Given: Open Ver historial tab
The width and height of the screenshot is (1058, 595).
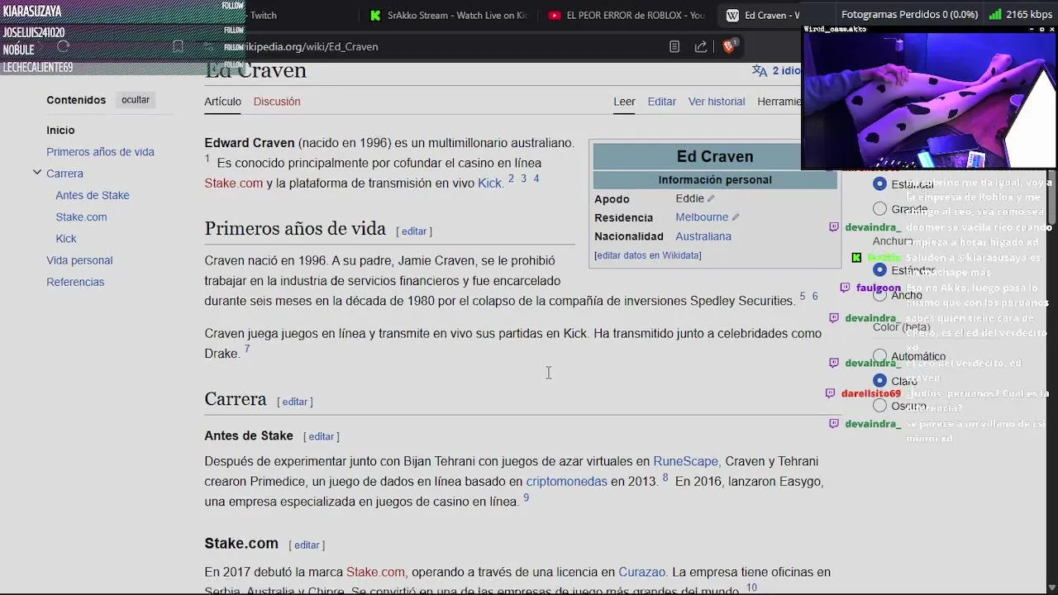Looking at the screenshot, I should [x=717, y=102].
